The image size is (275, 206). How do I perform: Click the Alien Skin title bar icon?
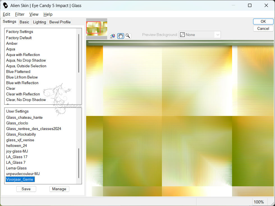pos(5,5)
